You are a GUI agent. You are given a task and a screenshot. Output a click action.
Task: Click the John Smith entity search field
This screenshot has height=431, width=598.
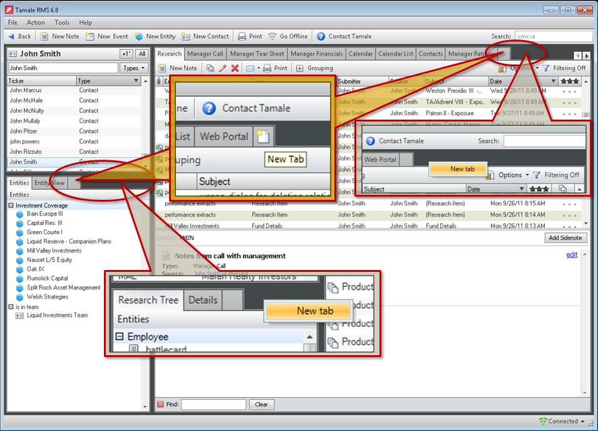63,68
